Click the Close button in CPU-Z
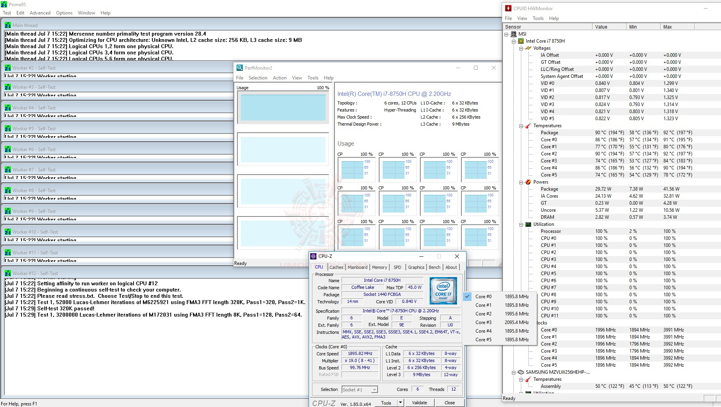The image size is (721, 407). pyautogui.click(x=450, y=403)
